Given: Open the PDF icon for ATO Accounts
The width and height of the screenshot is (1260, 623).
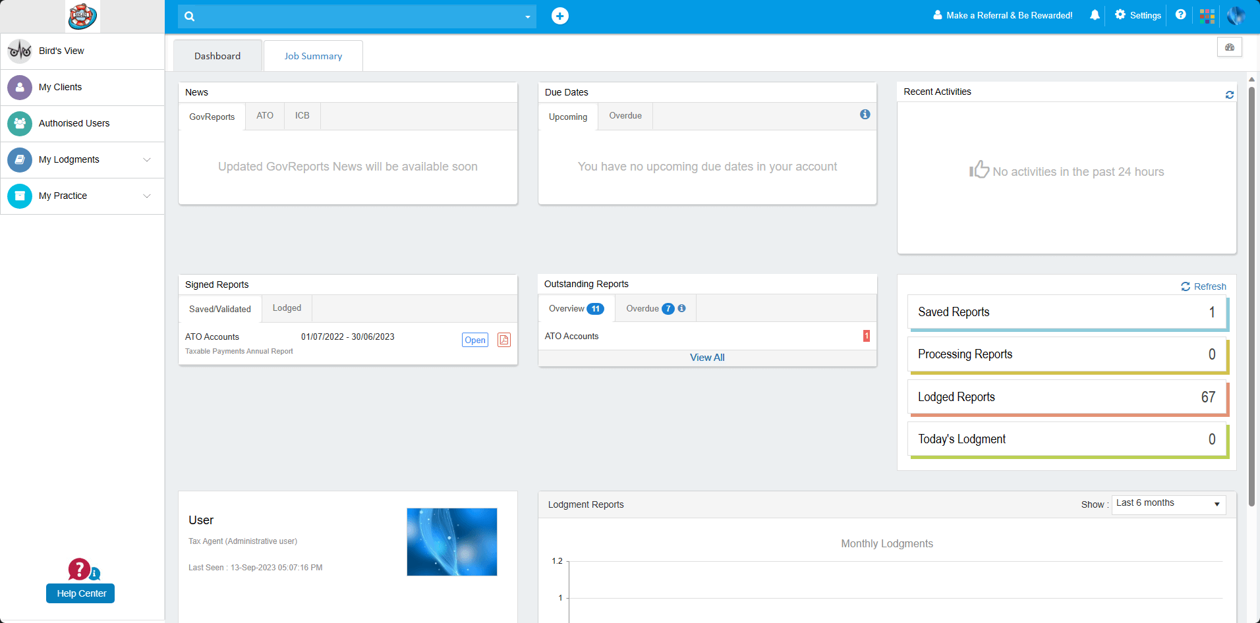Looking at the screenshot, I should click(504, 340).
